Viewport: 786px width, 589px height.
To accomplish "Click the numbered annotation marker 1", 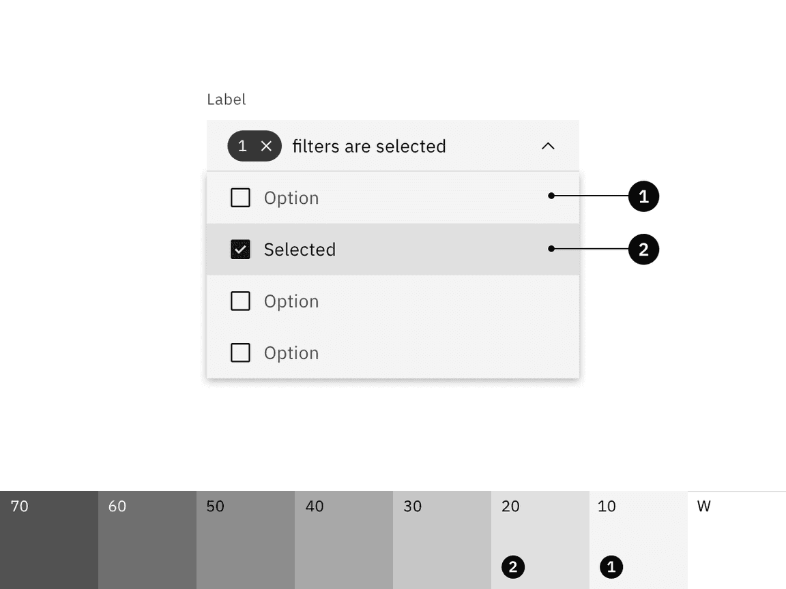I will click(643, 196).
